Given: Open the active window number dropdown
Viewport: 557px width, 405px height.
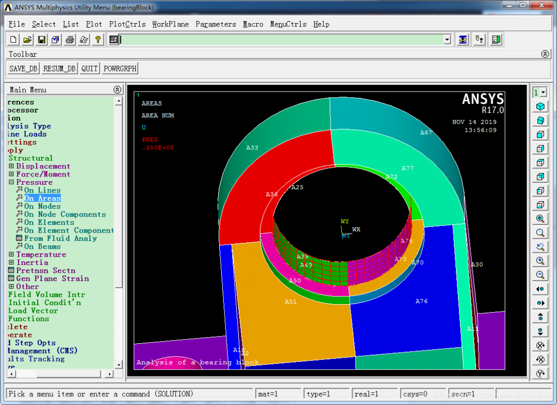Looking at the screenshot, I should click(x=543, y=93).
